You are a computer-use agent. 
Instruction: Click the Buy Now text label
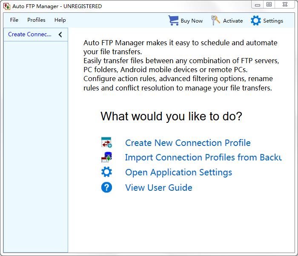pyautogui.click(x=192, y=21)
